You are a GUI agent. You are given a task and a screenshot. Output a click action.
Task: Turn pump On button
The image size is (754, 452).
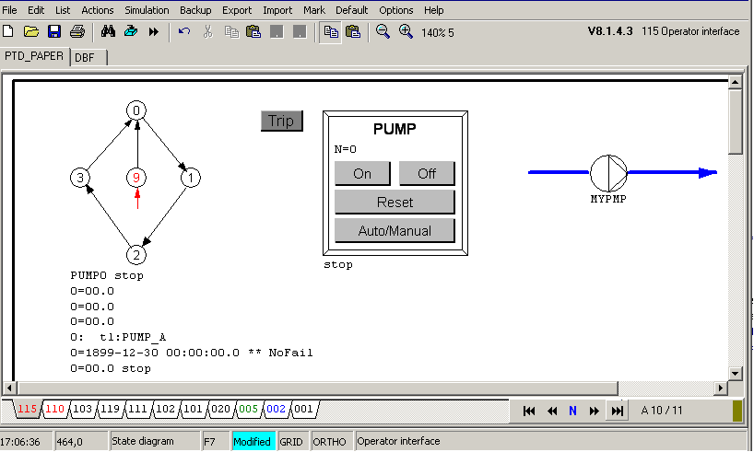point(362,173)
